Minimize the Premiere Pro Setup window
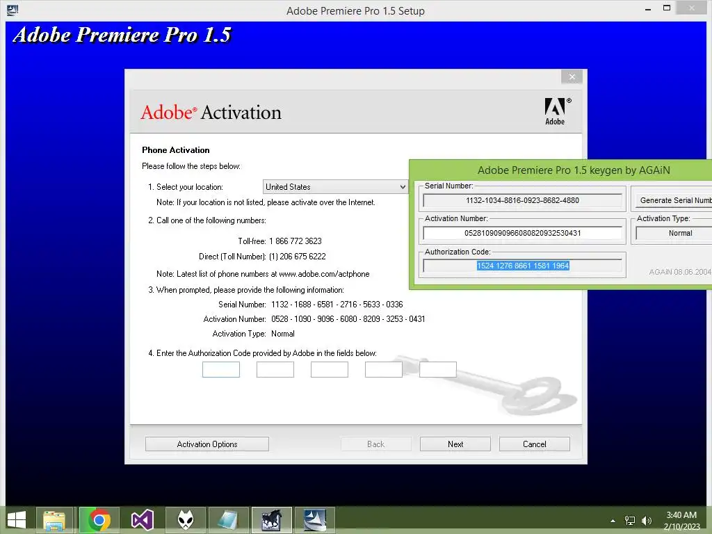712x534 pixels. point(648,9)
